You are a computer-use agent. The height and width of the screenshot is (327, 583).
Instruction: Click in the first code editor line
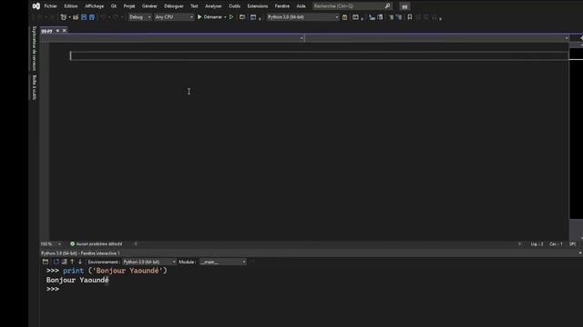(319, 56)
